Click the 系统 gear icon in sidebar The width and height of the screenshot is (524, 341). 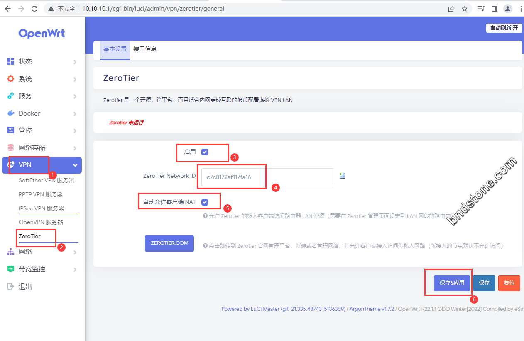[x=11, y=79]
